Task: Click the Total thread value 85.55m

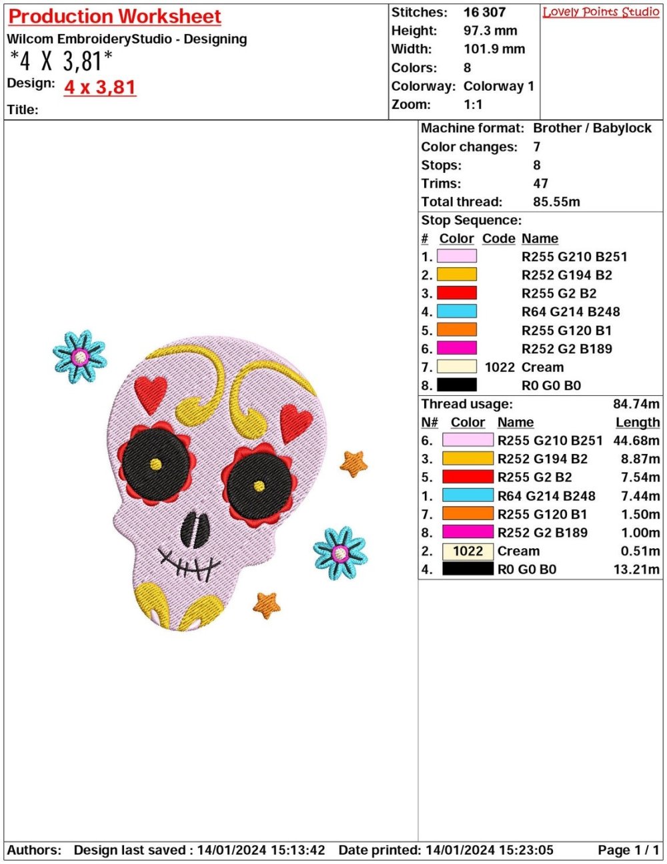Action: point(556,202)
